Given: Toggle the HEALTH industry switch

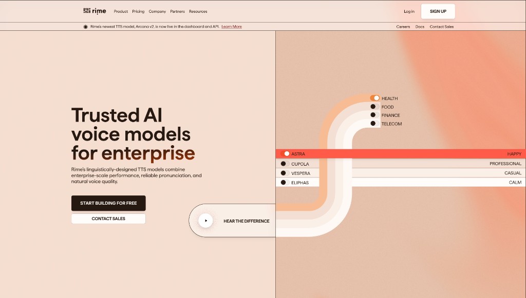Looking at the screenshot, I should coord(374,98).
